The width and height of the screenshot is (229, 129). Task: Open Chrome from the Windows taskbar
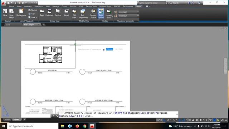coord(84,126)
